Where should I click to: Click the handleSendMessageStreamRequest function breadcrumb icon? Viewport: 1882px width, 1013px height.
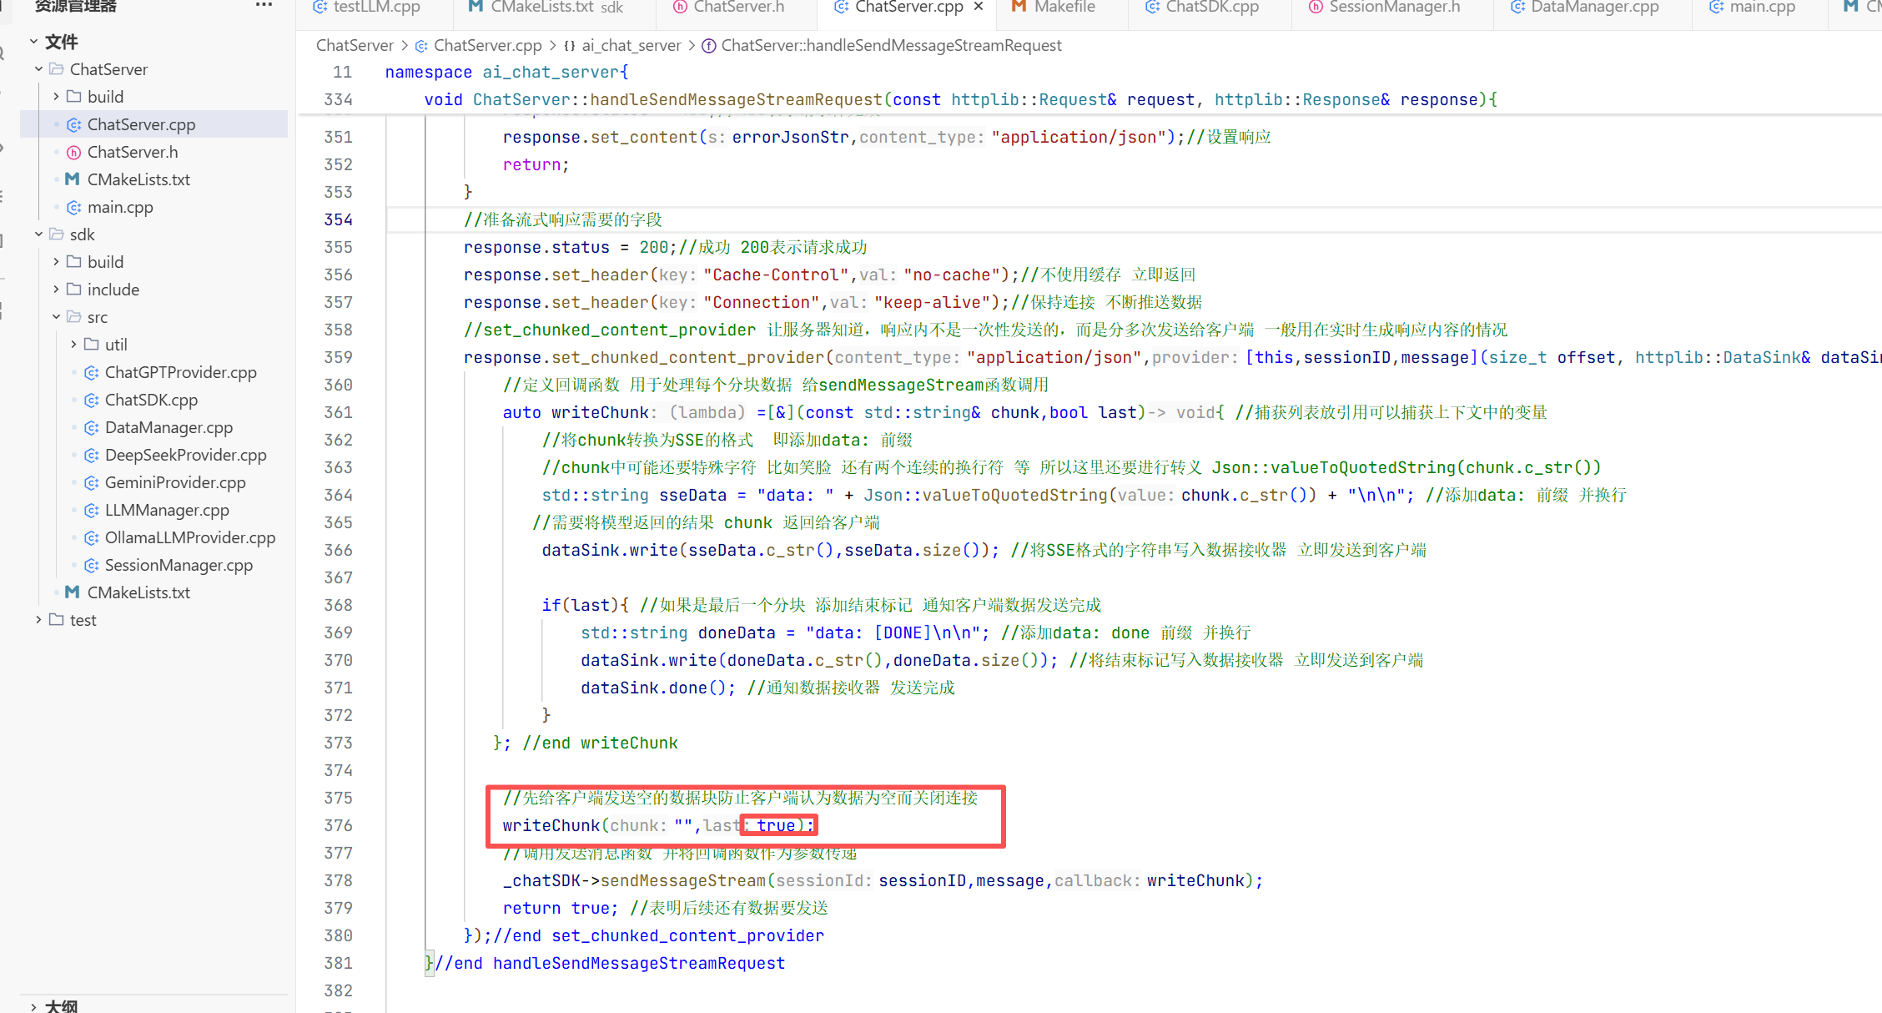[x=708, y=45]
